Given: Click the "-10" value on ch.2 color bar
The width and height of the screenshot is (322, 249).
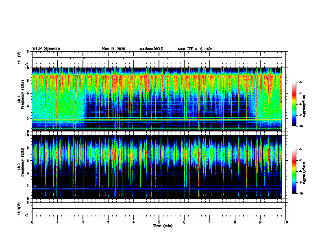Looking at the screenshot, I should tap(300, 194).
